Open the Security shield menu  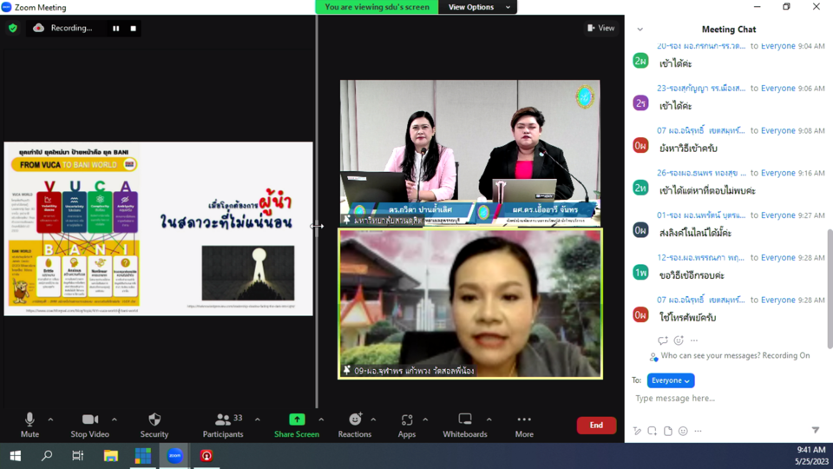pos(154,423)
